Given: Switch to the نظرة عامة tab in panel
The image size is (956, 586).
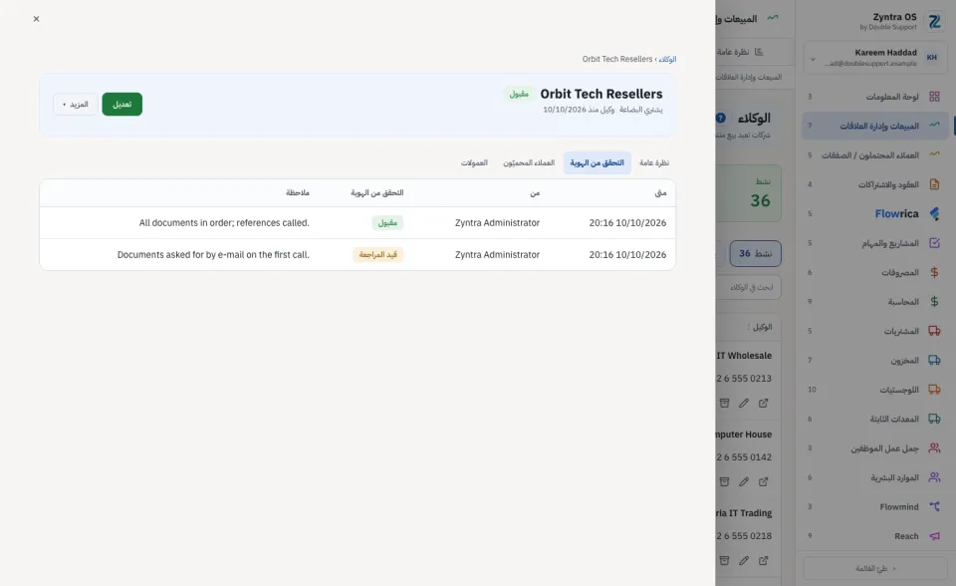Looking at the screenshot, I should click(x=654, y=163).
